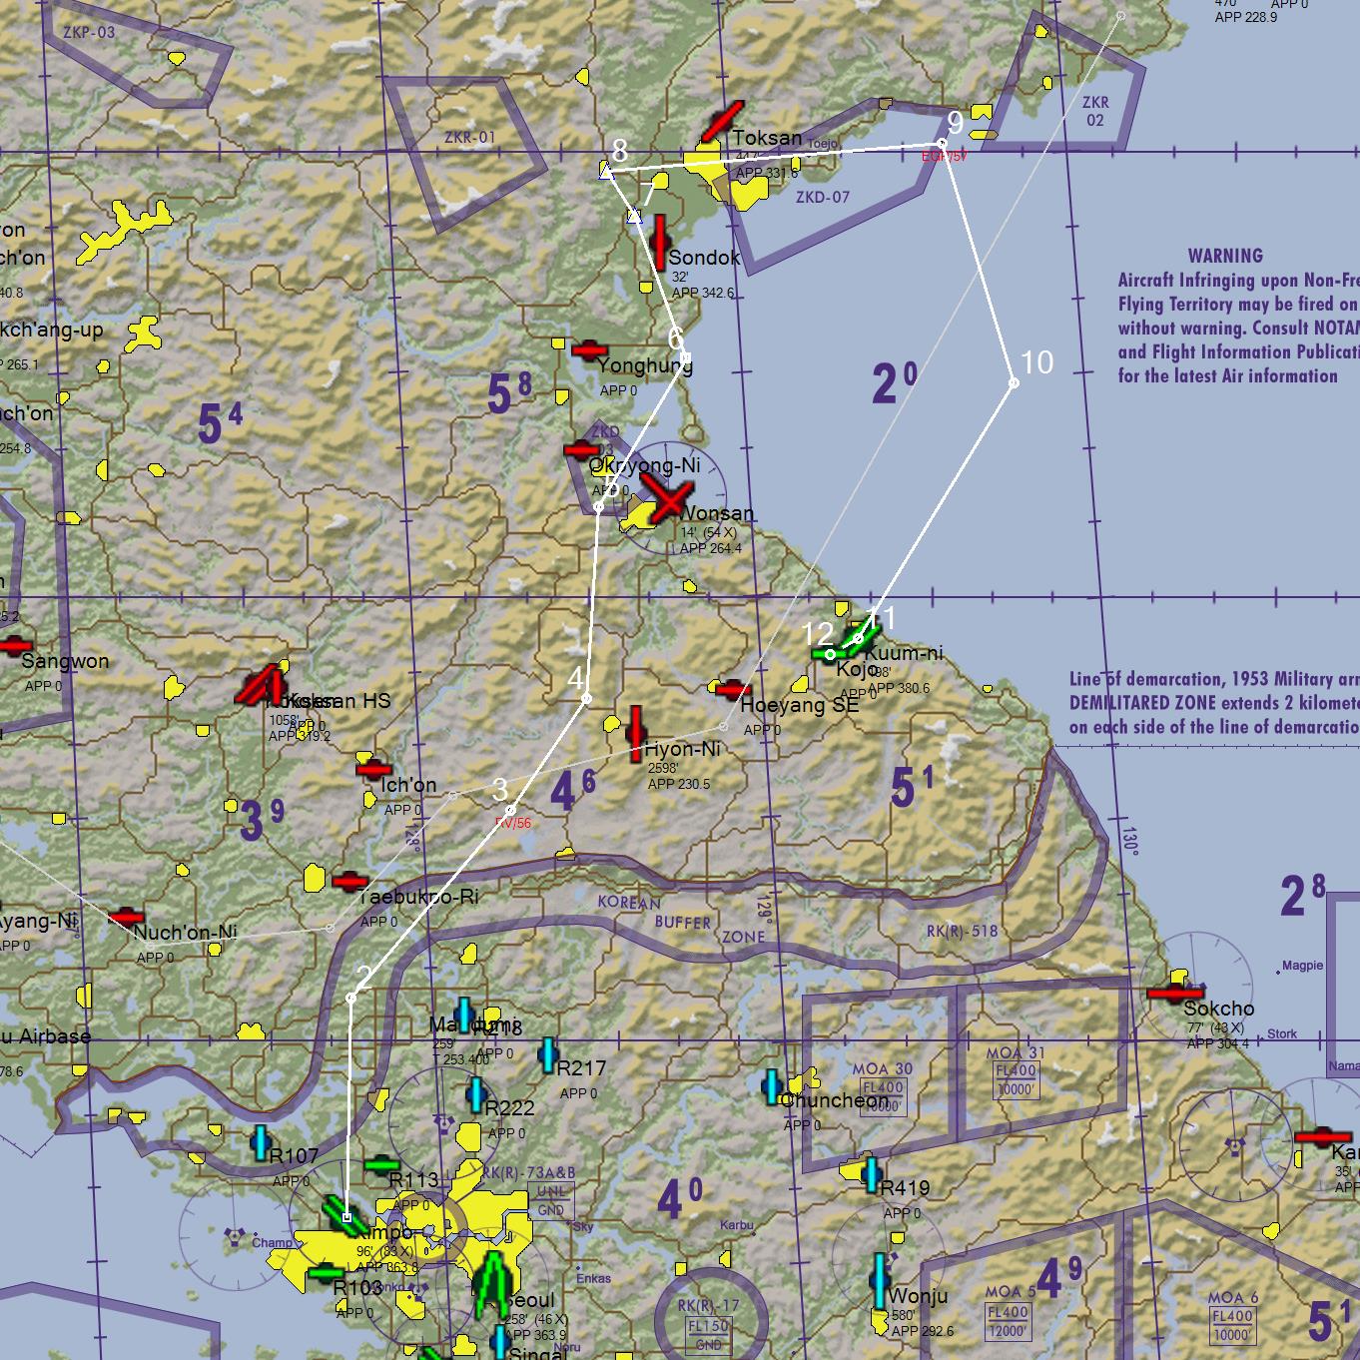The height and width of the screenshot is (1360, 1360).
Task: Click the Nuch'on-Ni airstrip icon
Action: (125, 919)
